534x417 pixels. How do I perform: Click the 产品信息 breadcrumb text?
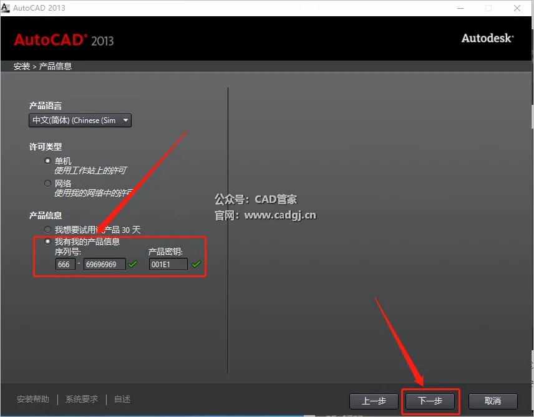[55, 66]
